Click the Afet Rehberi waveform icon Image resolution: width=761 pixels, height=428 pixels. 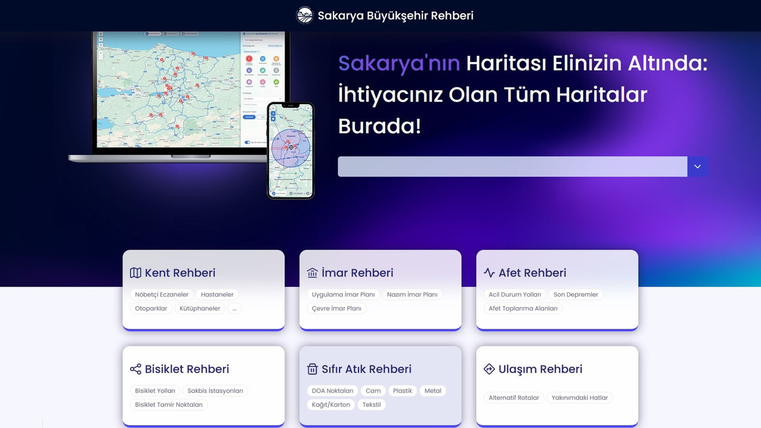coord(489,272)
